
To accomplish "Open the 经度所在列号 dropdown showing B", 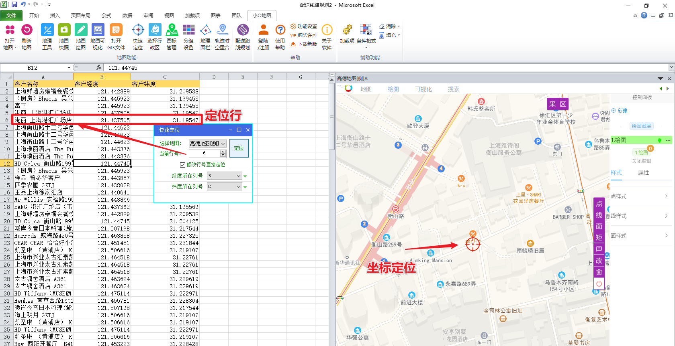I will click(225, 176).
